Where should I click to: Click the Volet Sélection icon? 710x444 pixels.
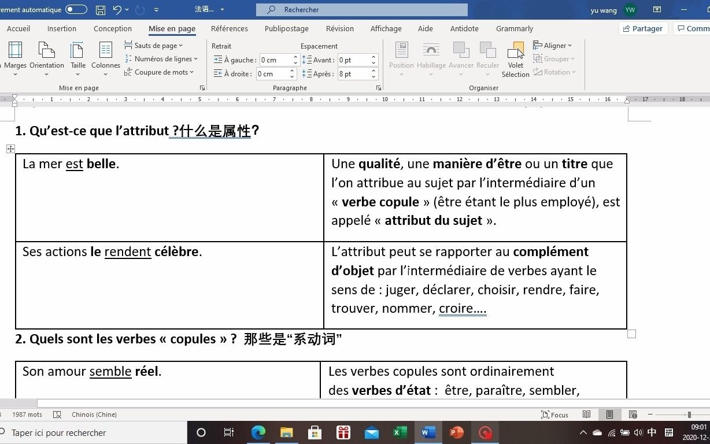pyautogui.click(x=515, y=58)
